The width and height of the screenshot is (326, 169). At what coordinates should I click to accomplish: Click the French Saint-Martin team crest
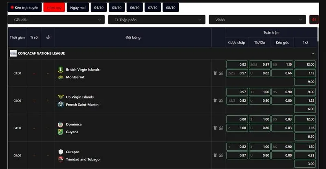60,104
